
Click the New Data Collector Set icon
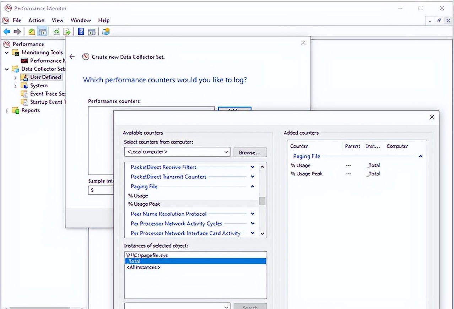click(106, 32)
